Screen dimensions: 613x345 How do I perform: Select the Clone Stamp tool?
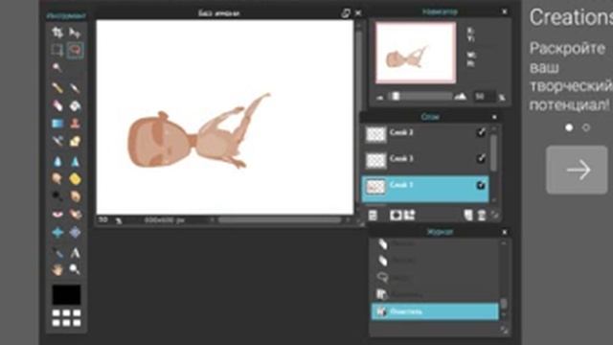(x=75, y=124)
